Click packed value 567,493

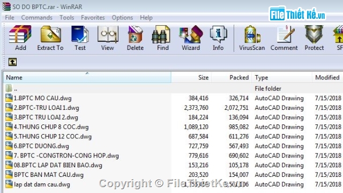(238, 146)
